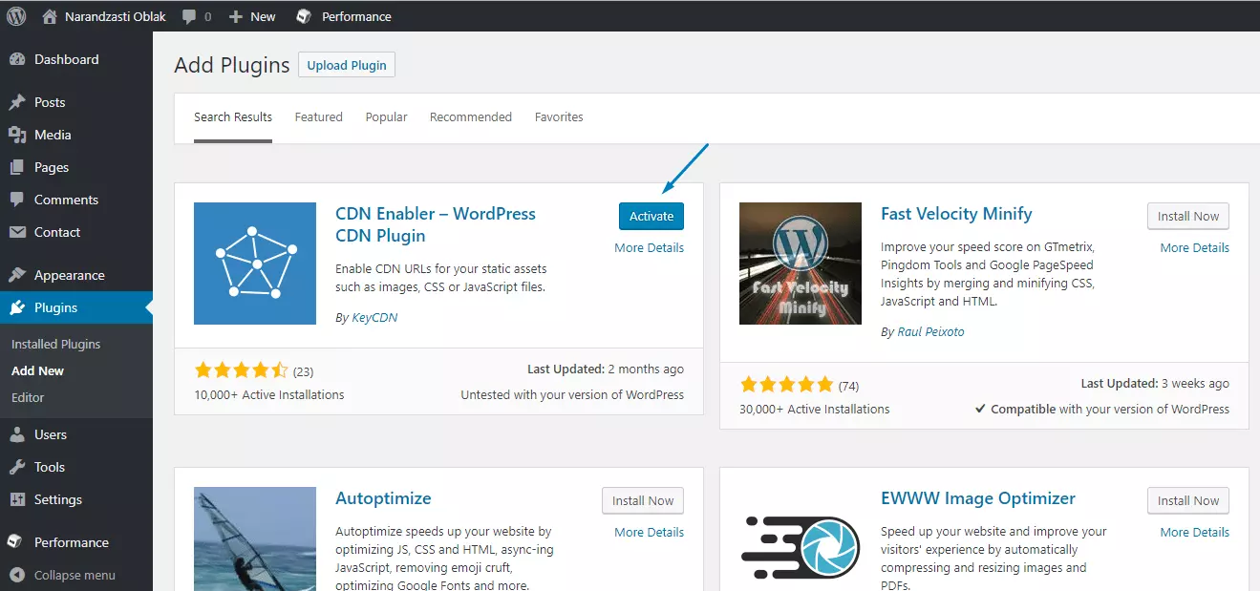Install EWWW Image Optimizer now

[1188, 500]
